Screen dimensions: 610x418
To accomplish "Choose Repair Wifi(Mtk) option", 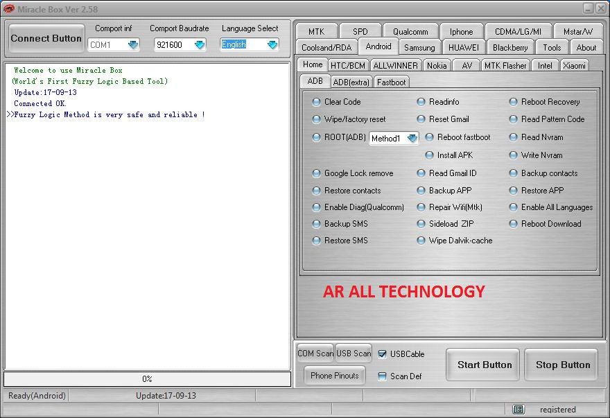I will tap(421, 207).
